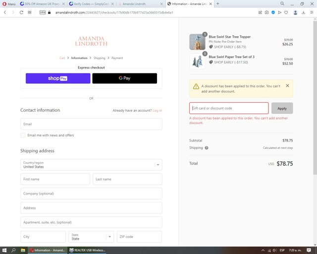Click the address bar URL
317x254 pixels.
(x=114, y=12)
